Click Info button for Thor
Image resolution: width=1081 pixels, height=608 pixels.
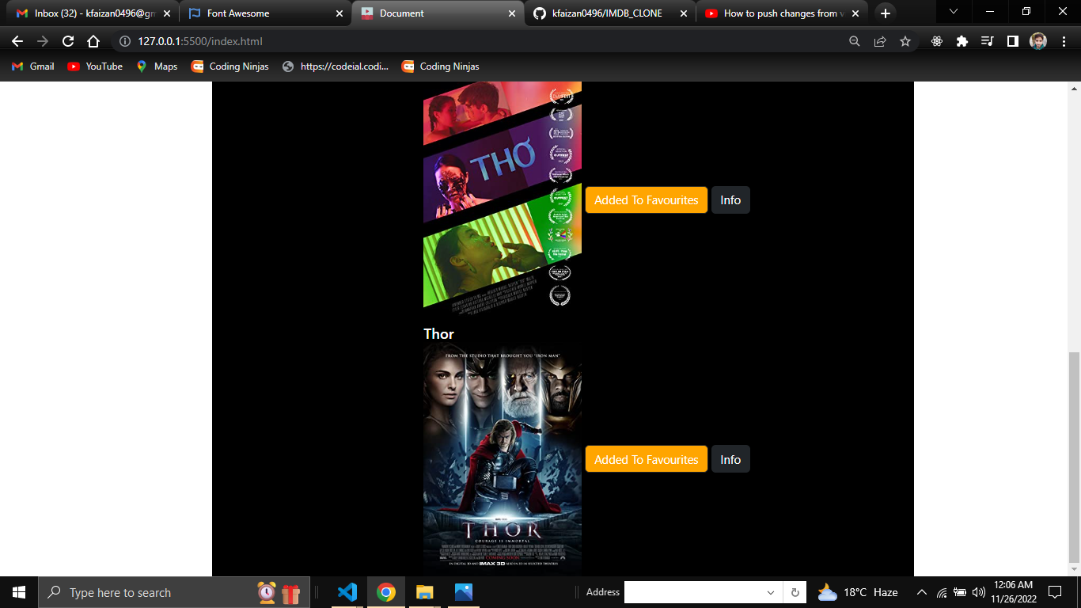click(x=730, y=458)
